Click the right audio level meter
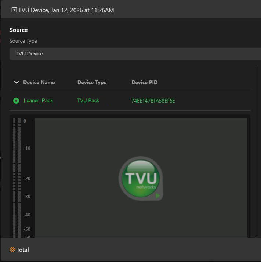261x262 pixels. [19, 177]
